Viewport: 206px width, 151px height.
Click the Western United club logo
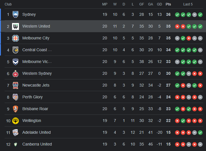pyautogui.click(x=15, y=26)
